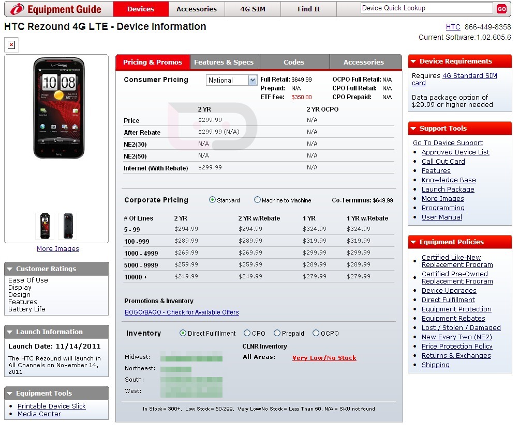Click the broken image icon below title
Viewport: 519px width, 425px height.
[x=11, y=45]
